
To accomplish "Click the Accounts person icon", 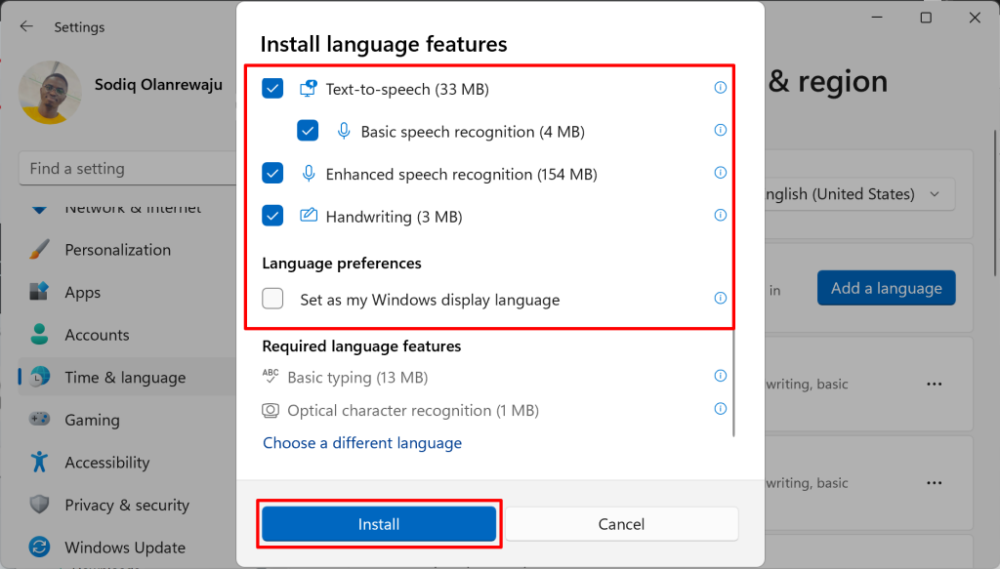I will [x=39, y=334].
